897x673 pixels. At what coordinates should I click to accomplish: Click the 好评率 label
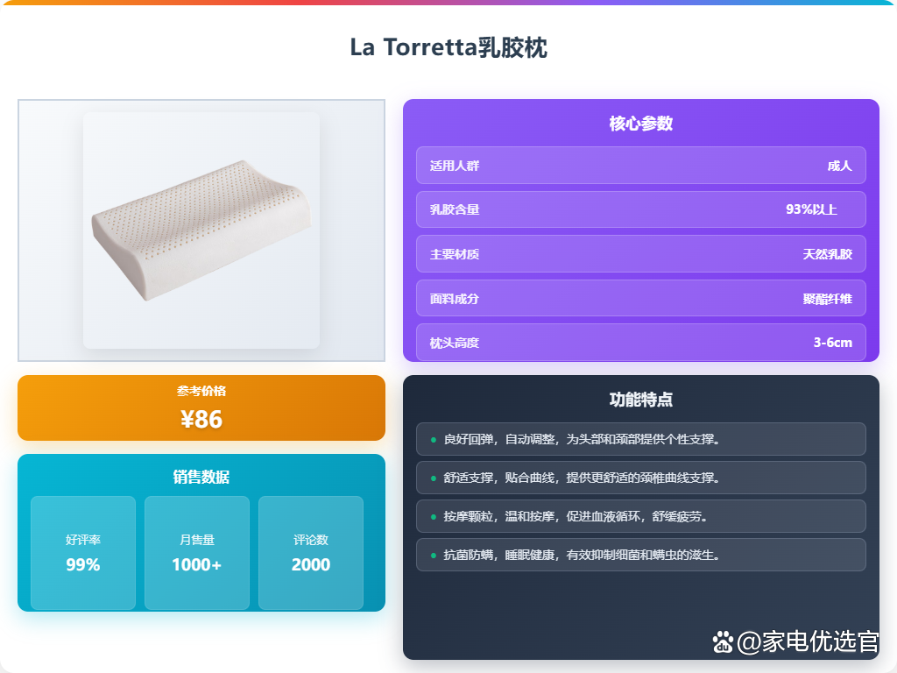(x=83, y=540)
